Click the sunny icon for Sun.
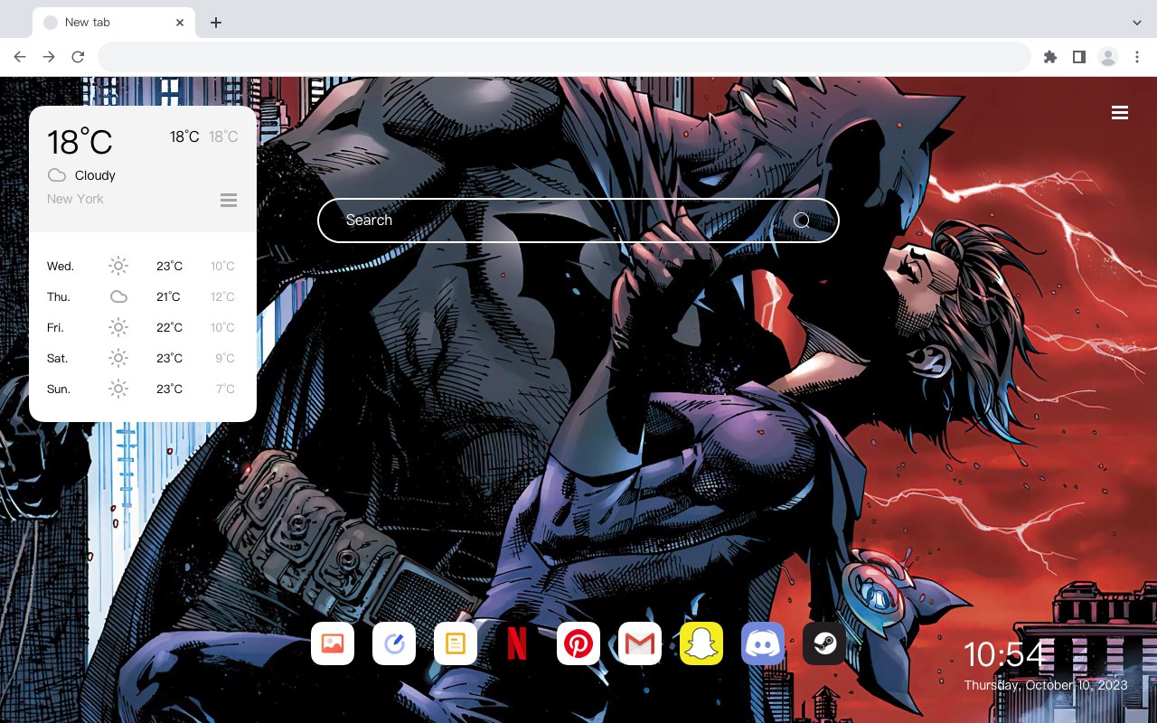1157x723 pixels. pos(118,389)
